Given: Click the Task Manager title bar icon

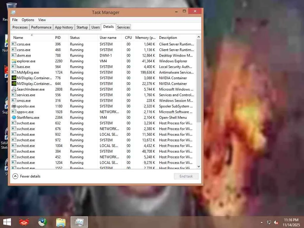Looking at the screenshot, I should point(13,12).
